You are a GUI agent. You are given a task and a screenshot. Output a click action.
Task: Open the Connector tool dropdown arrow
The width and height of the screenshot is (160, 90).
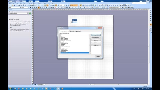(51, 5)
